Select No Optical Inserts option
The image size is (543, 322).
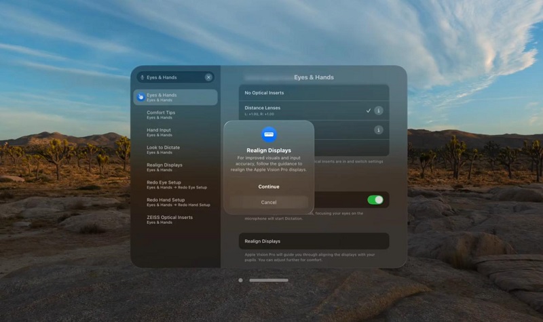313,93
